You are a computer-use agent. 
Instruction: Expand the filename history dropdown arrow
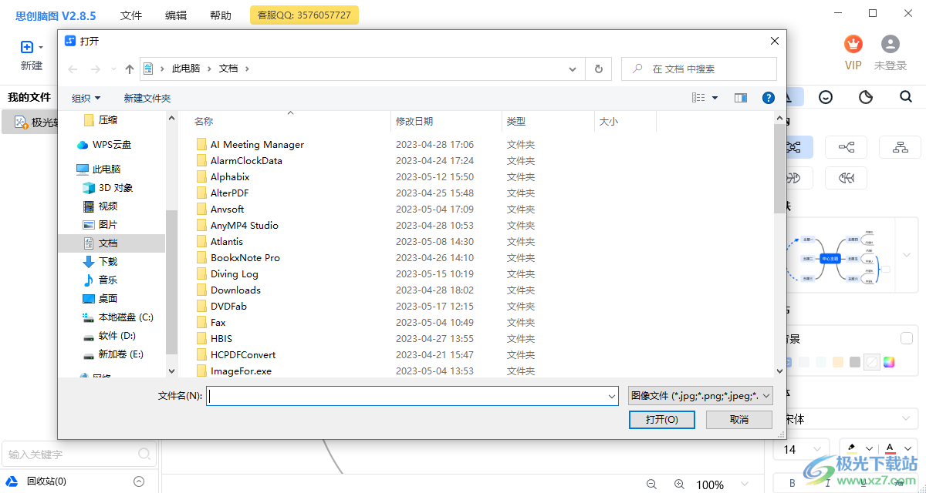point(612,396)
